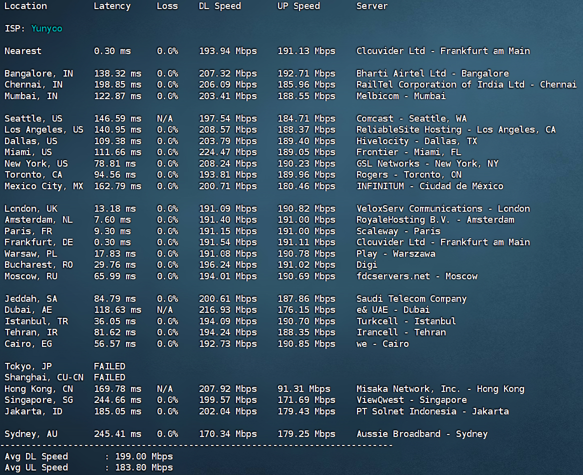Select Misaka Network, Inc. - Hong Kong
583x475 pixels.
coord(440,389)
